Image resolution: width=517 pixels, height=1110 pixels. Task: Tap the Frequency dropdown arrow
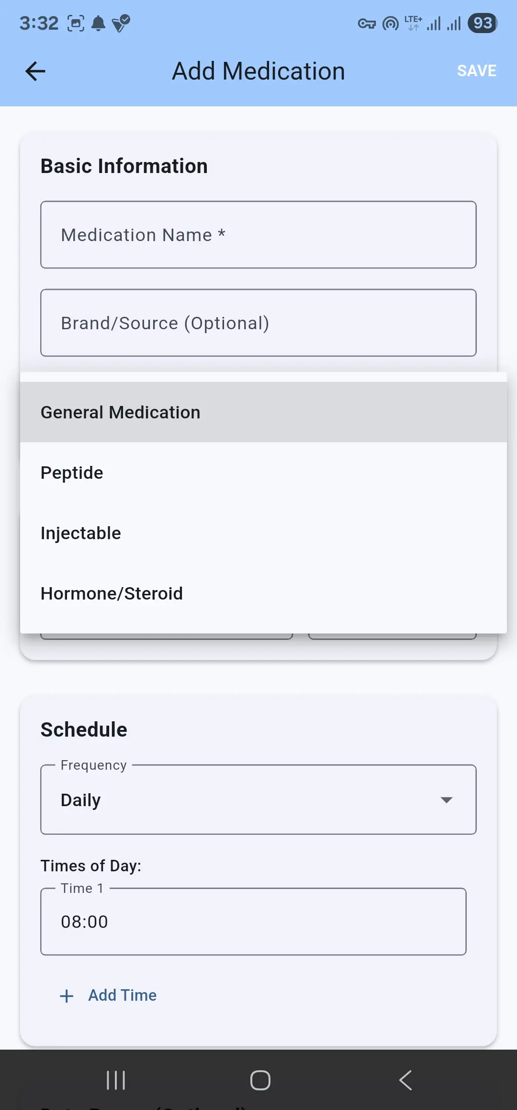[x=446, y=800]
